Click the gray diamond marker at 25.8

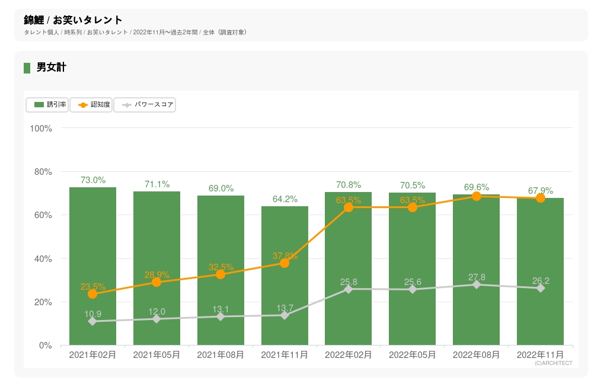pos(349,289)
